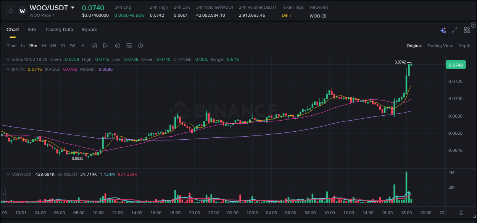Switch to Trading View chart mode
Image resolution: width=477 pixels, height=223 pixels.
[x=440, y=46]
